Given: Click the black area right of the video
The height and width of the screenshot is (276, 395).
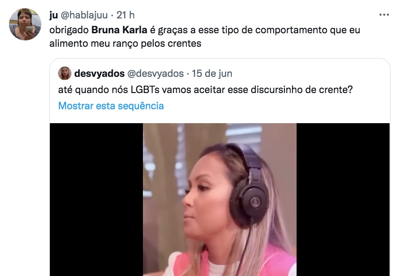Looking at the screenshot, I should point(343,200).
